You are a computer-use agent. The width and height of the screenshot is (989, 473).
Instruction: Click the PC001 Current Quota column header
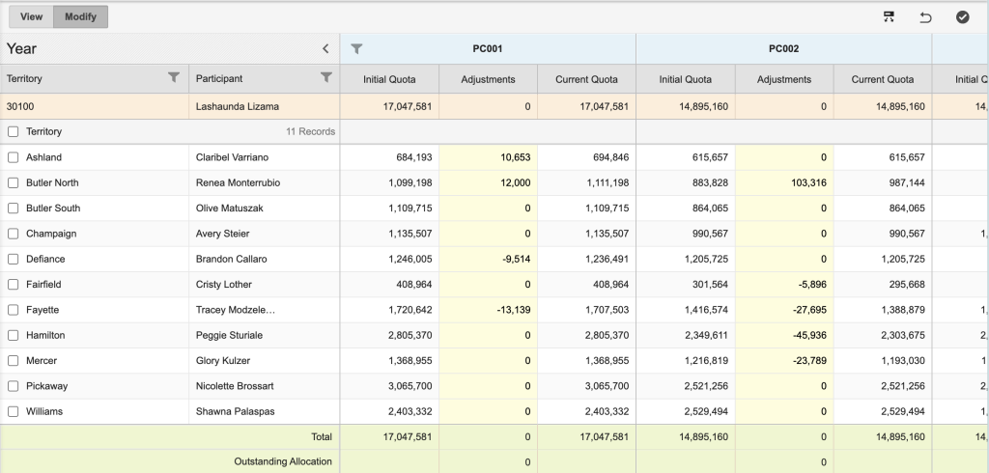(x=586, y=79)
